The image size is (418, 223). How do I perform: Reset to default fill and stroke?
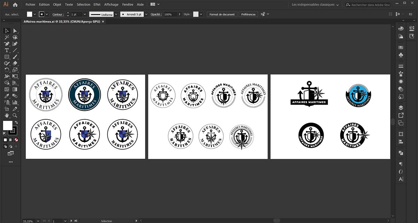(x=5, y=133)
